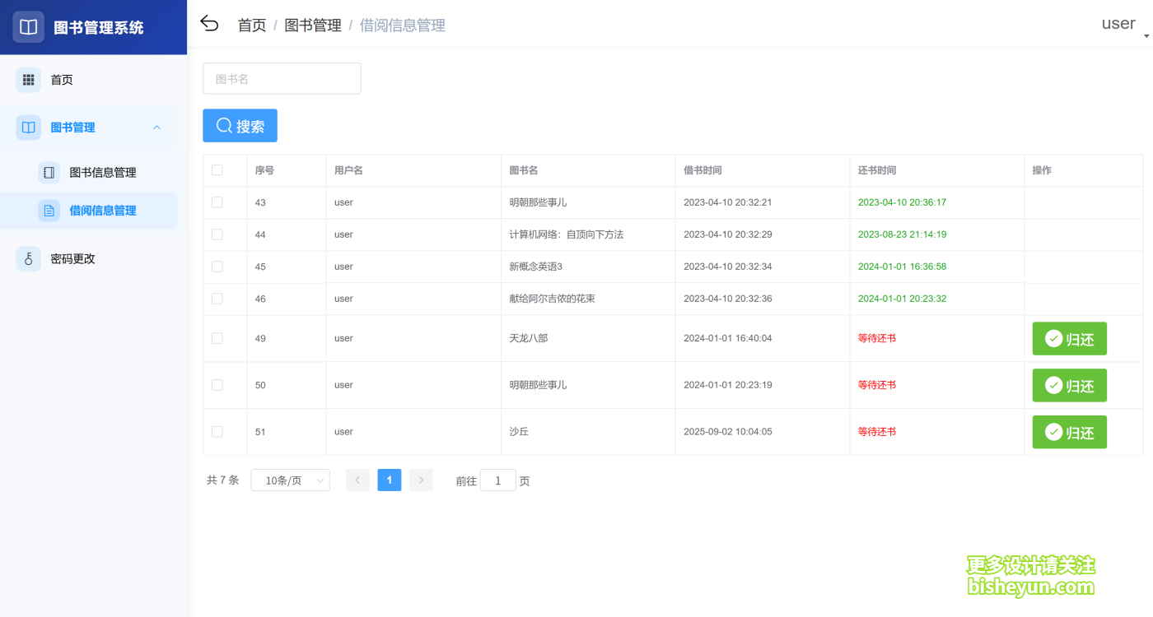Check the checkbox for row 51 沙丘
The height and width of the screenshot is (617, 1153).
click(x=217, y=431)
